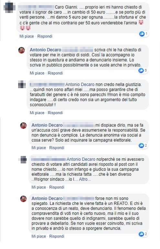Open Antonio Decaro's avatar in the first reply

pos(22,50)
